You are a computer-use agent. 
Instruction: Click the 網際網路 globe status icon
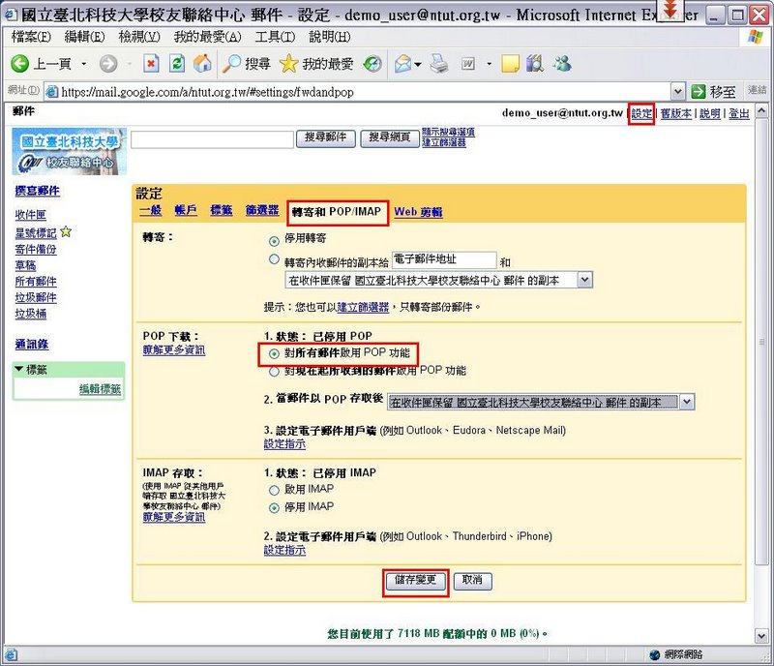point(655,654)
